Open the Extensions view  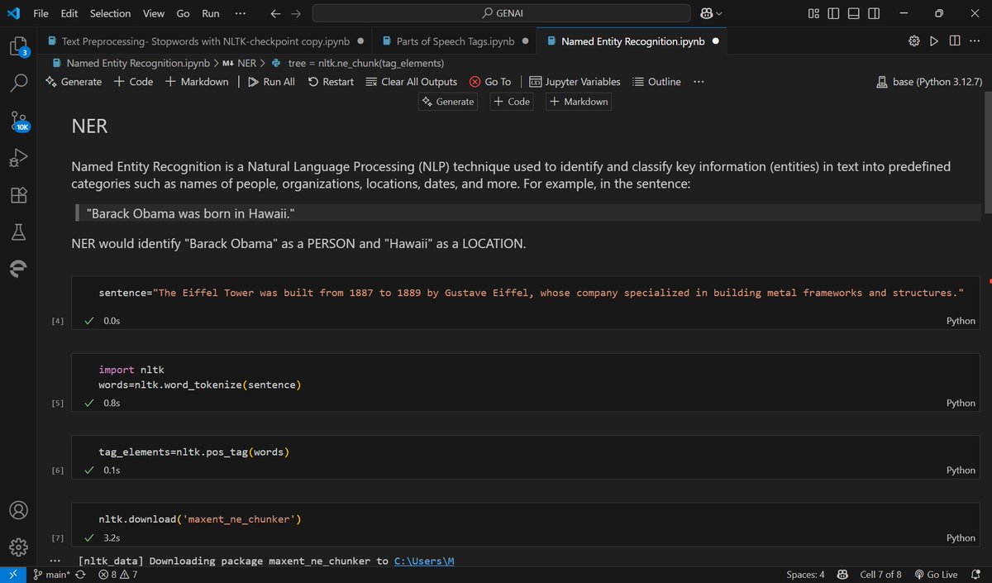[x=19, y=195]
